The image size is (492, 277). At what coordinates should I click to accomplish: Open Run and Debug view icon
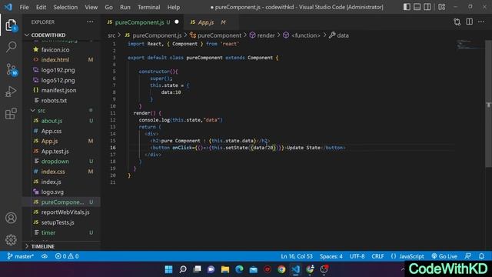(11, 92)
